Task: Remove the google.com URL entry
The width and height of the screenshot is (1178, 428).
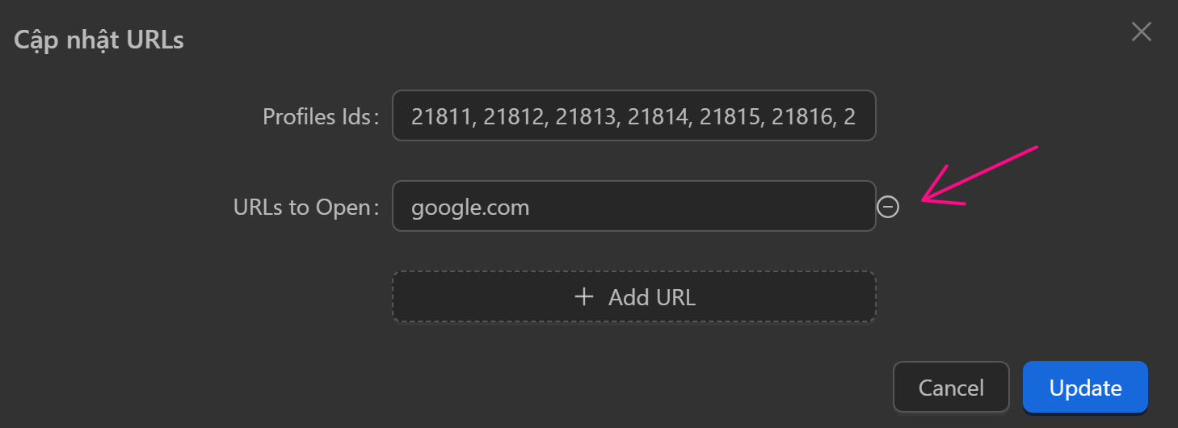Action: [888, 208]
